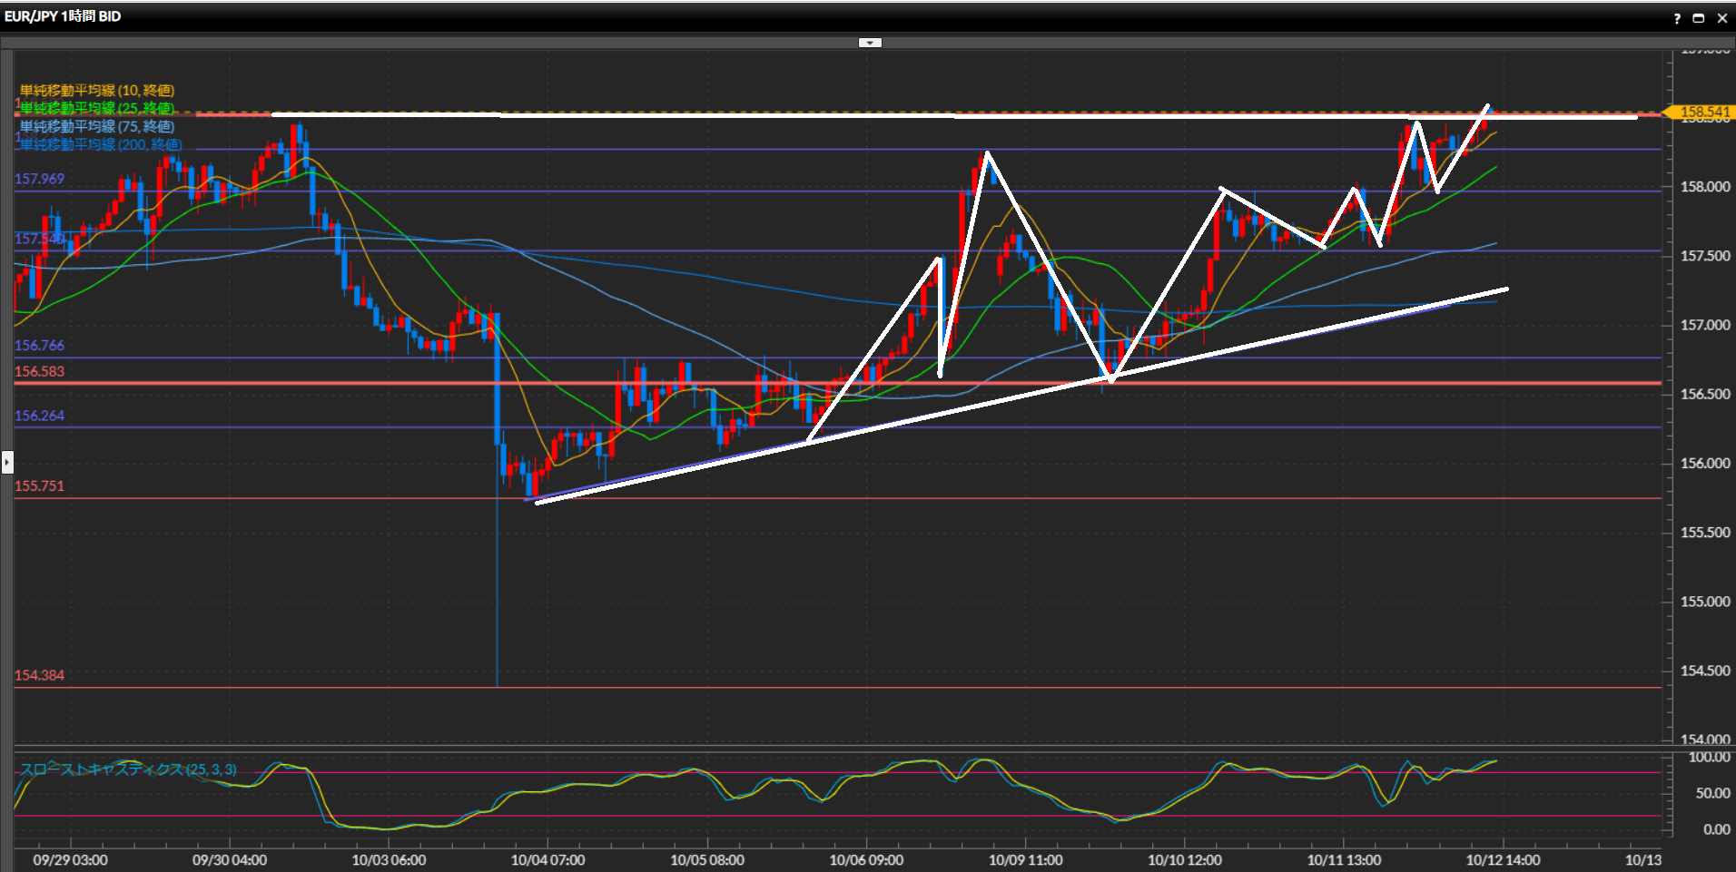The height and width of the screenshot is (872, 1736).
Task: Select the slow stochastics (25, 3, 3) label
Action: [x=128, y=769]
